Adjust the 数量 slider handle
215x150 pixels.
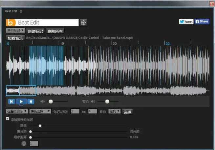(x=40, y=126)
